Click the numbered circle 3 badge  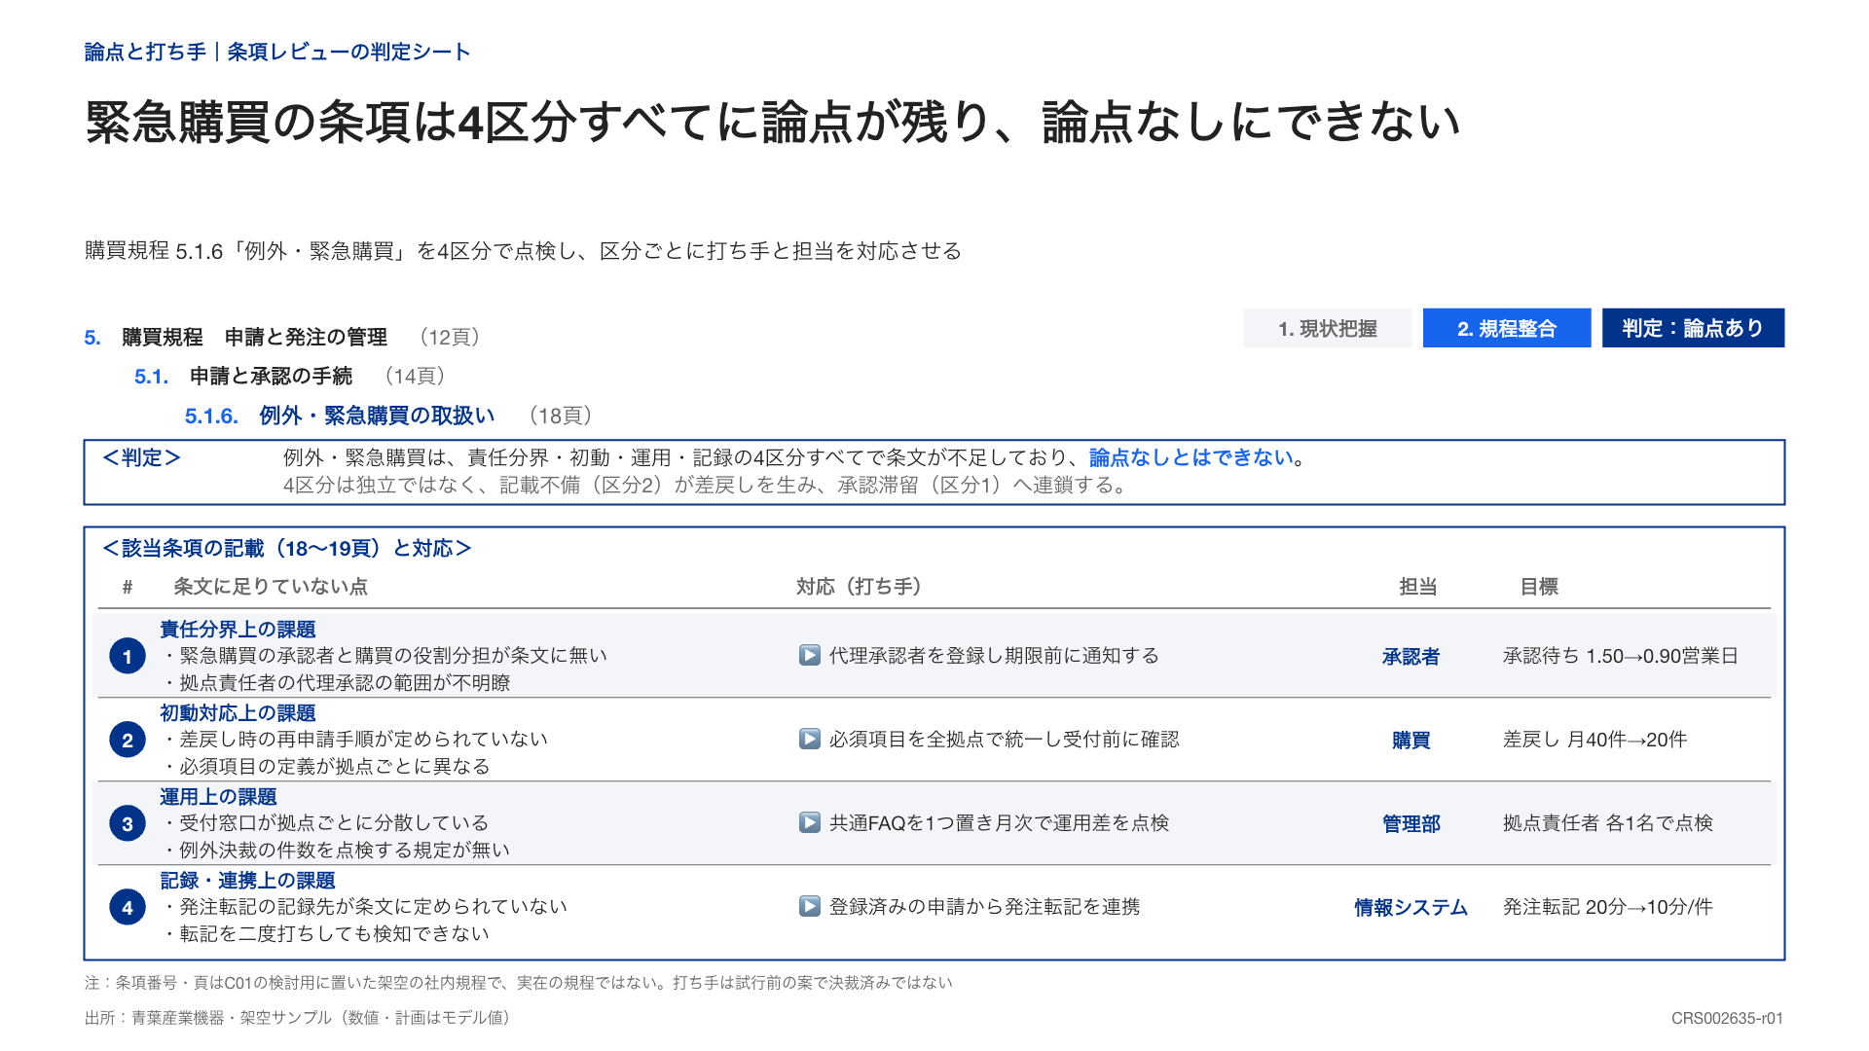click(x=128, y=823)
